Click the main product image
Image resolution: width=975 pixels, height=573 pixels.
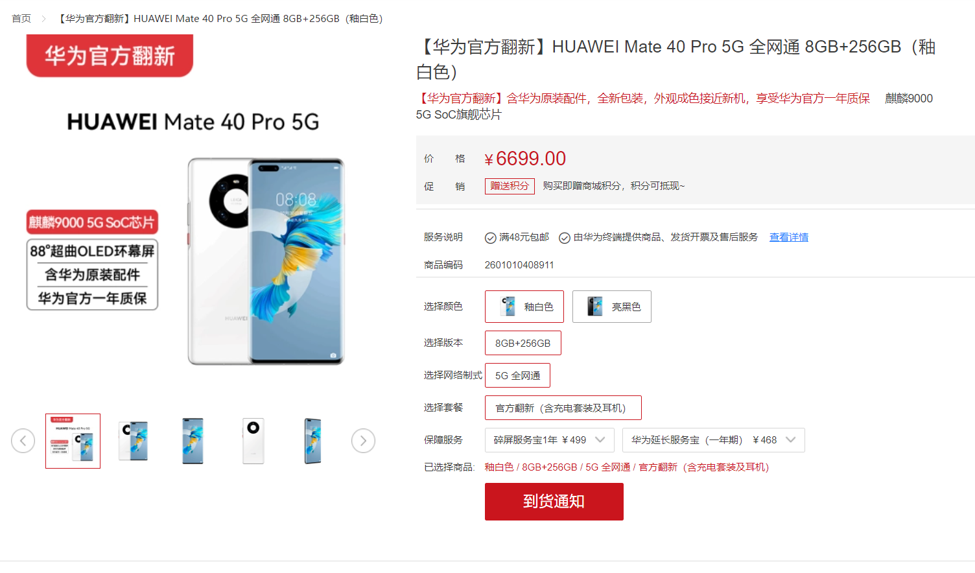coord(193,214)
